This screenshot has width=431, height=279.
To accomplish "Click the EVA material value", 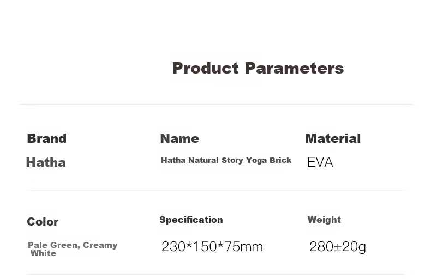I will (320, 162).
